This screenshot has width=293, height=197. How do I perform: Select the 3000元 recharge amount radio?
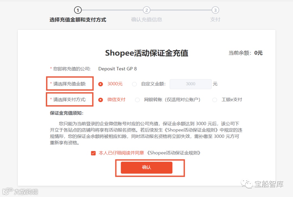pos(101,84)
